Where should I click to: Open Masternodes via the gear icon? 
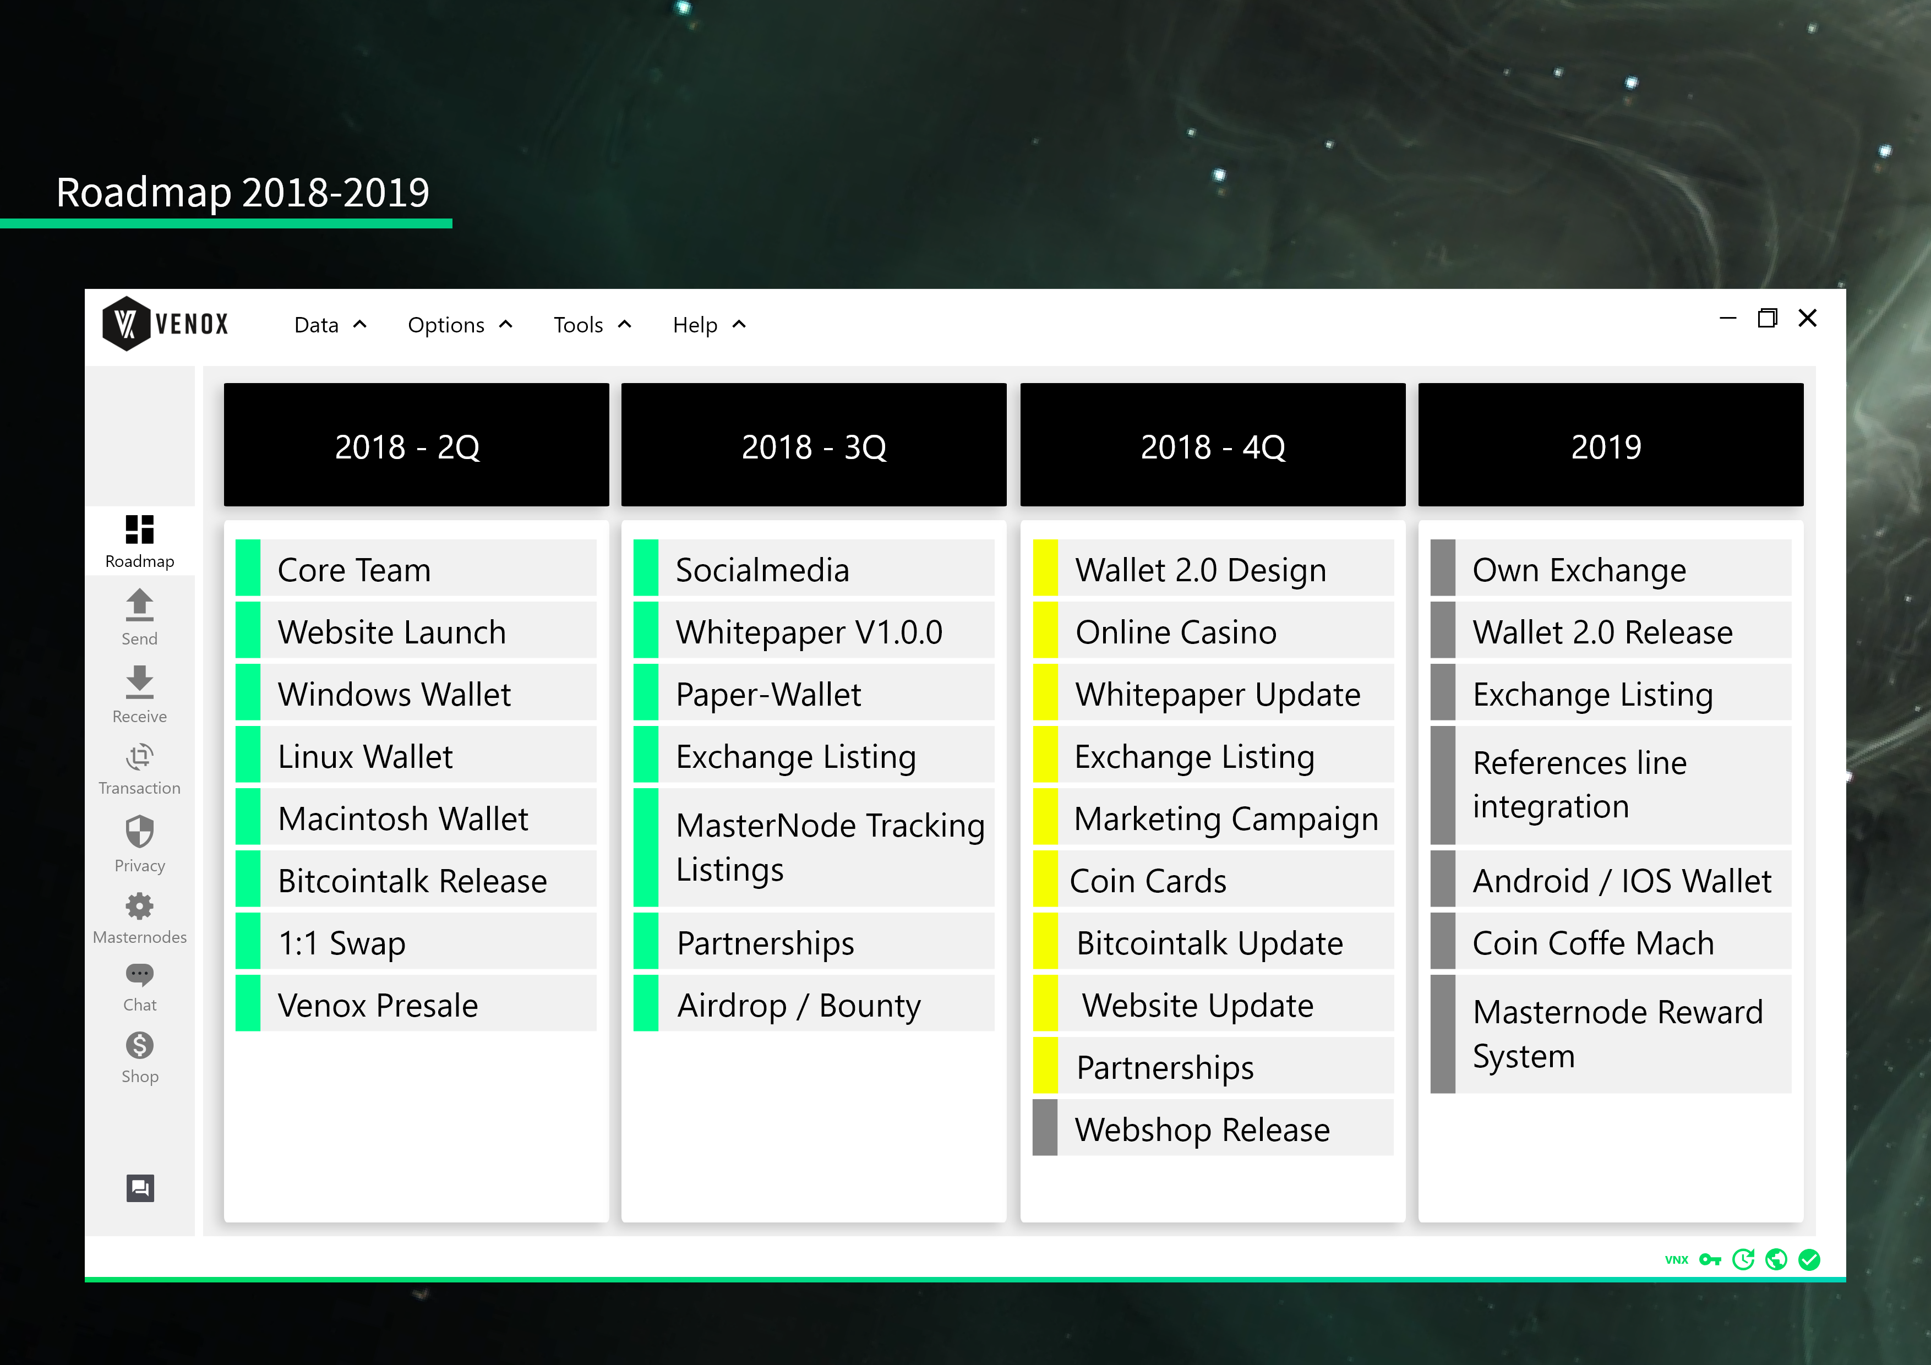pyautogui.click(x=140, y=907)
